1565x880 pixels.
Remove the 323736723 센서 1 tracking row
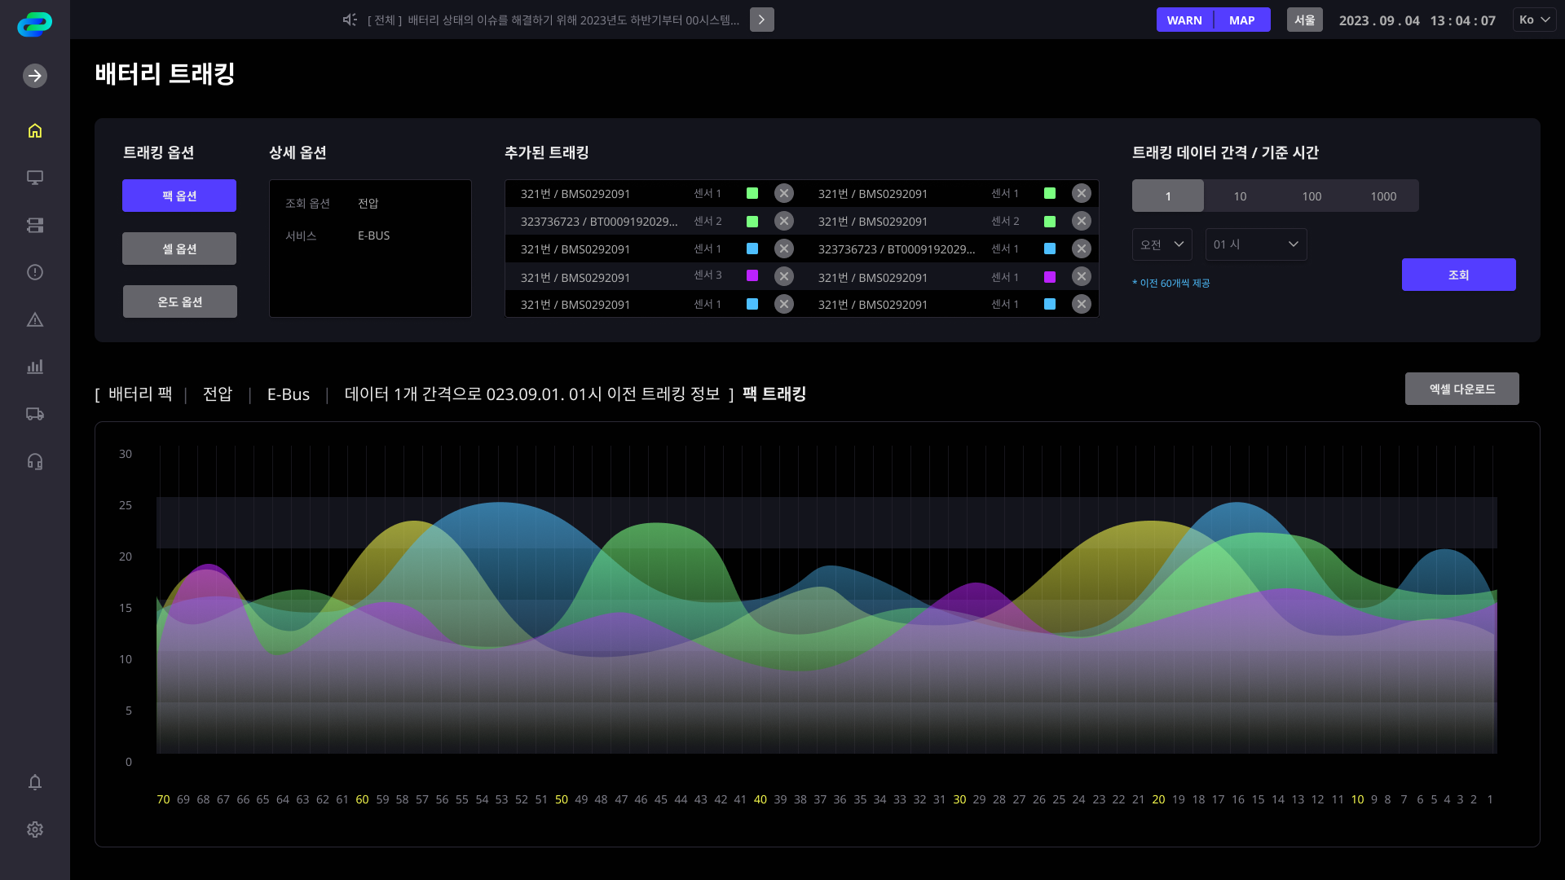[1082, 249]
